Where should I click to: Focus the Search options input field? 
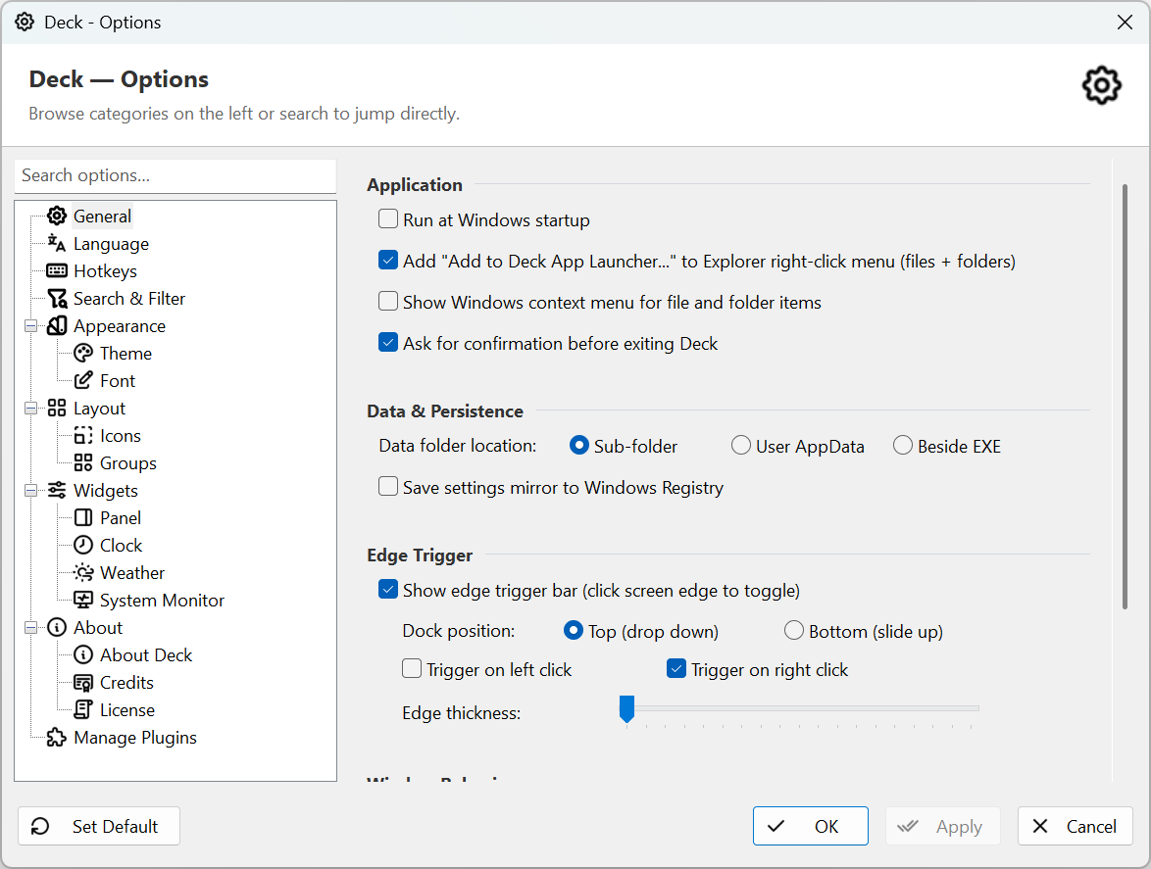tap(175, 176)
